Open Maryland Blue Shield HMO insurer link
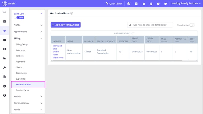The image size is (203, 114). (x=58, y=52)
